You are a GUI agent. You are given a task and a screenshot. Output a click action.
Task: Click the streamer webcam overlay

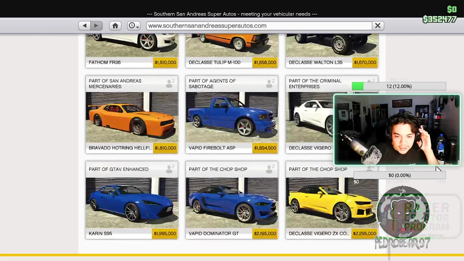pos(397,130)
